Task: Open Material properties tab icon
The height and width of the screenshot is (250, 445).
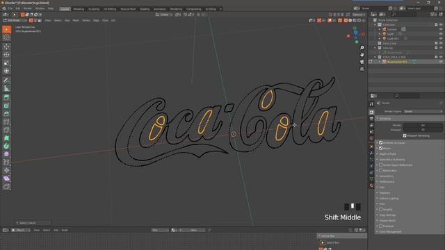Action: [x=371, y=185]
